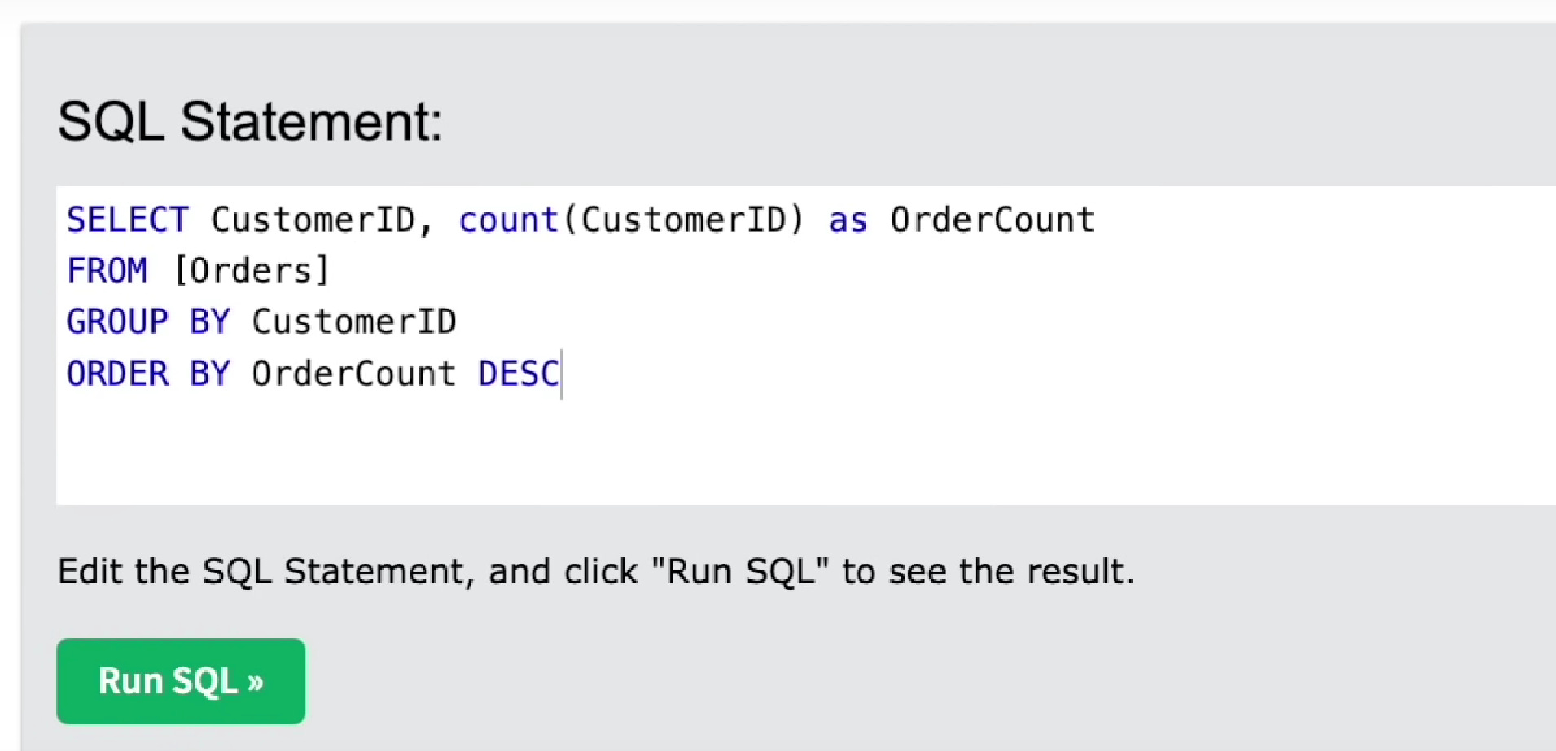Click the CustomerID after GROUP BY
This screenshot has height=751, width=1556.
pos(353,321)
